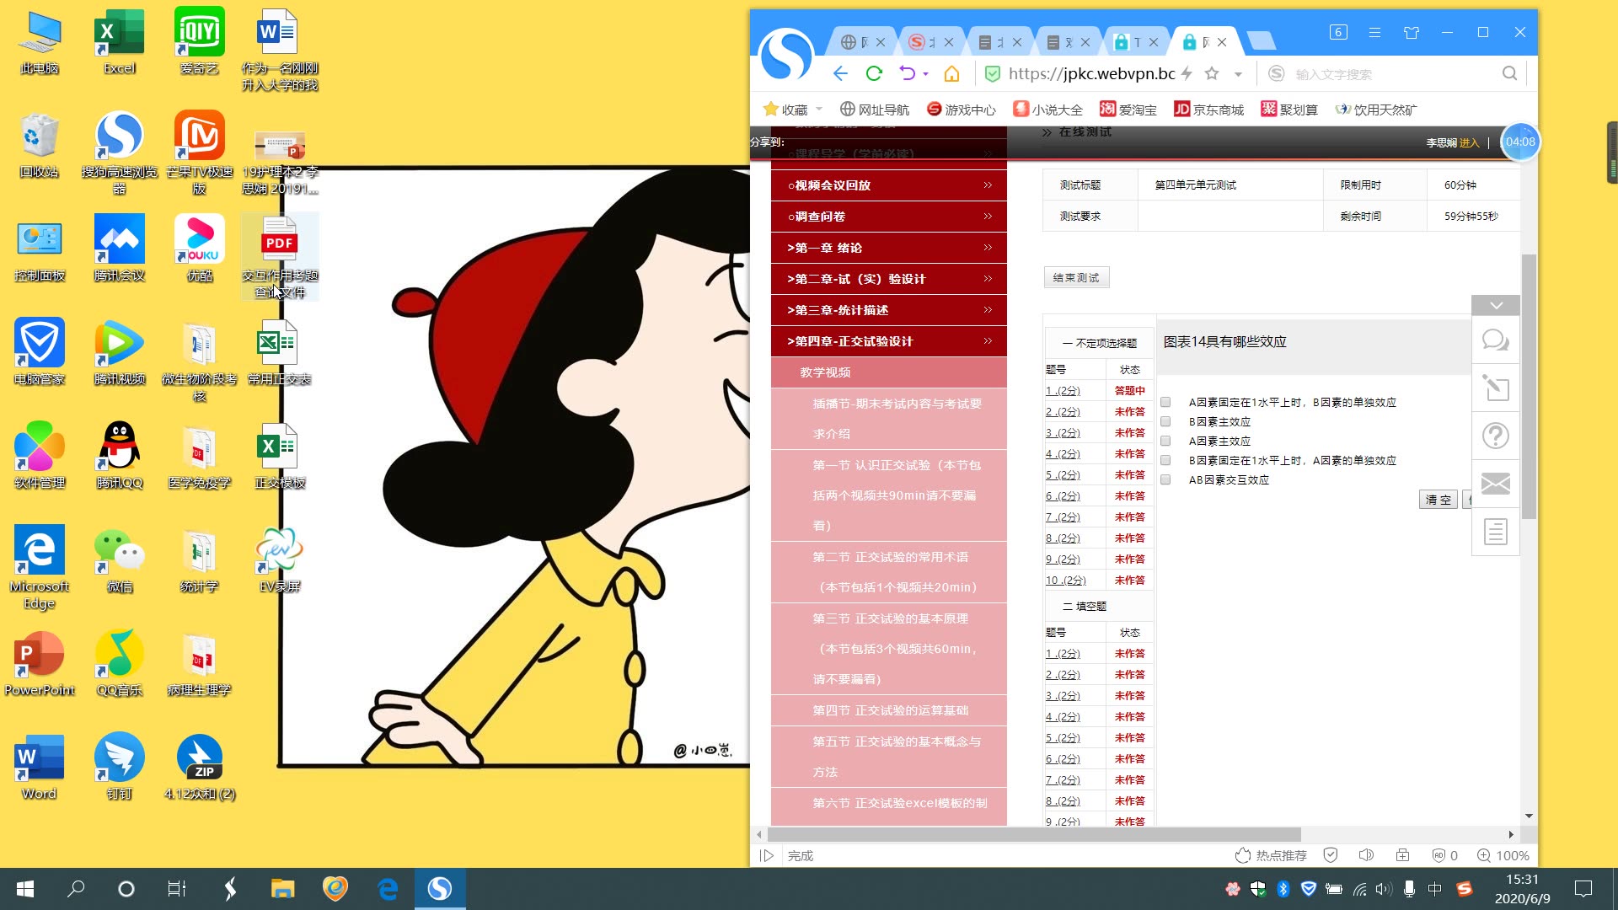Launch the DingTalk desktop shortcut
The width and height of the screenshot is (1618, 910).
[119, 768]
